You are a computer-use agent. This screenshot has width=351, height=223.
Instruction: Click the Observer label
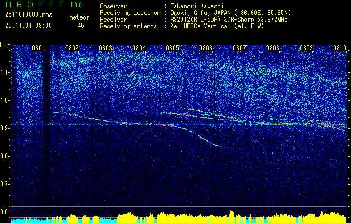[113, 6]
